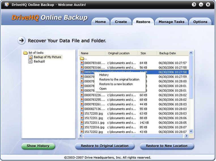This screenshot has width=216, height=161.
Task: Go to the Manage Tasks tab
Action: [171, 22]
